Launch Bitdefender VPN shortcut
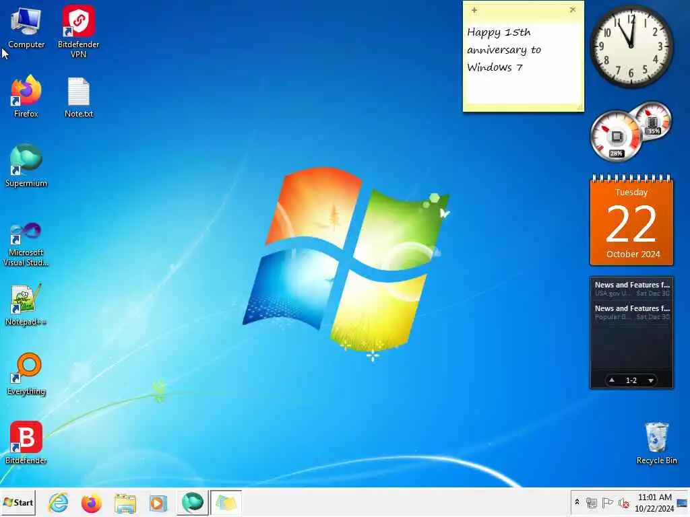 (78, 31)
